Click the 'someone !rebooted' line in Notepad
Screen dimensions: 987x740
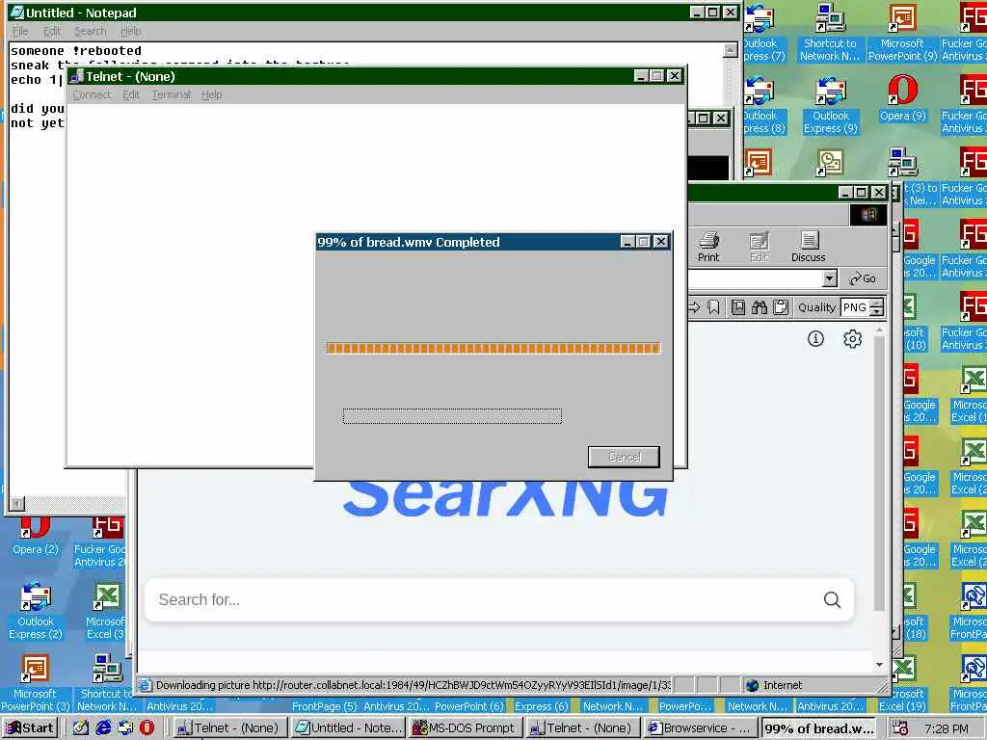click(x=75, y=51)
